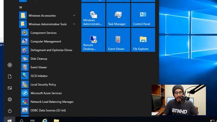Click the 'Computer Management' label
217x122 pixels.
46,41
